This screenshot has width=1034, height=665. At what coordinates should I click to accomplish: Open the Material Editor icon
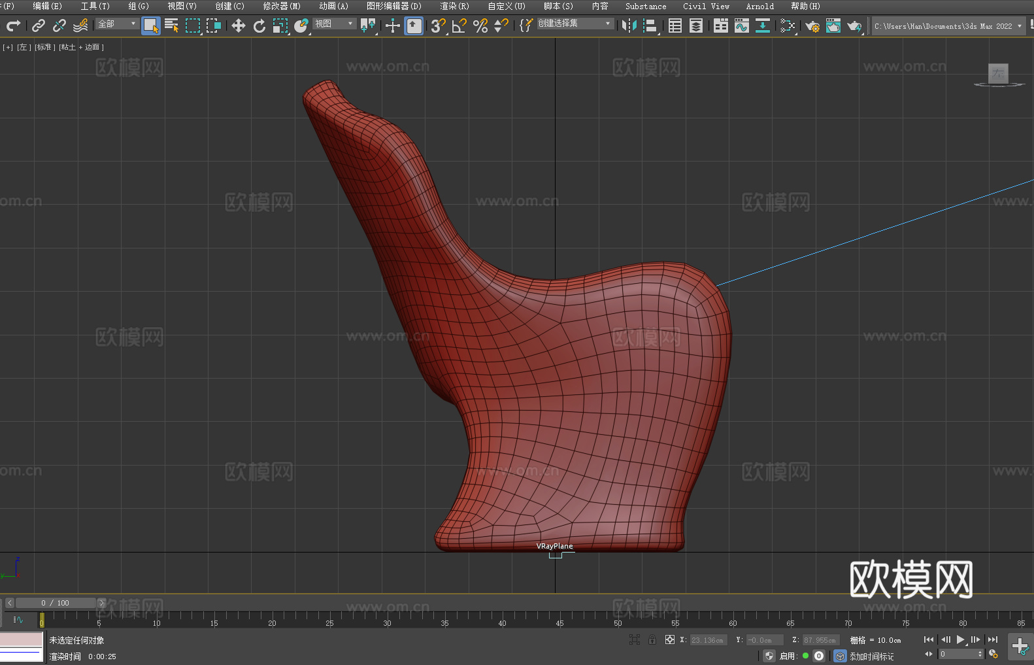(787, 26)
